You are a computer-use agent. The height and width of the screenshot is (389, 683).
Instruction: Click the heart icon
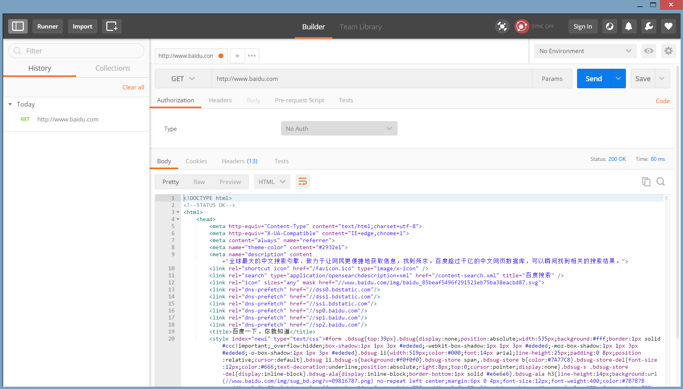(x=669, y=26)
